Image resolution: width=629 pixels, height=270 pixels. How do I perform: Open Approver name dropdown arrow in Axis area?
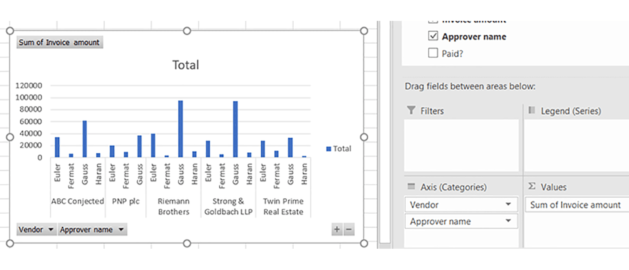tap(508, 221)
